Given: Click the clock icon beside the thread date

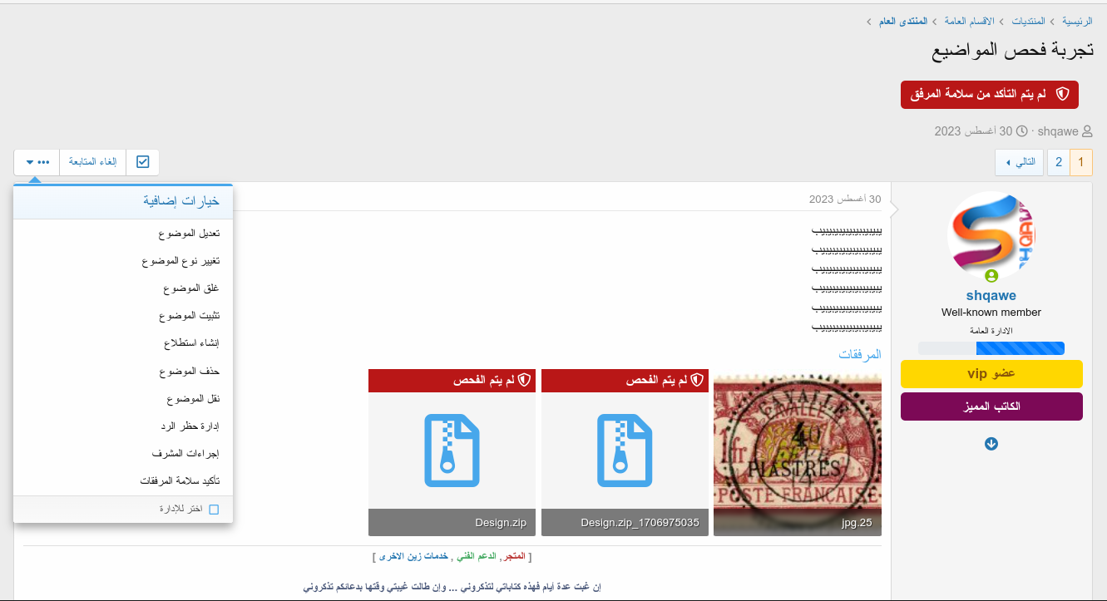Looking at the screenshot, I should pos(1022,131).
